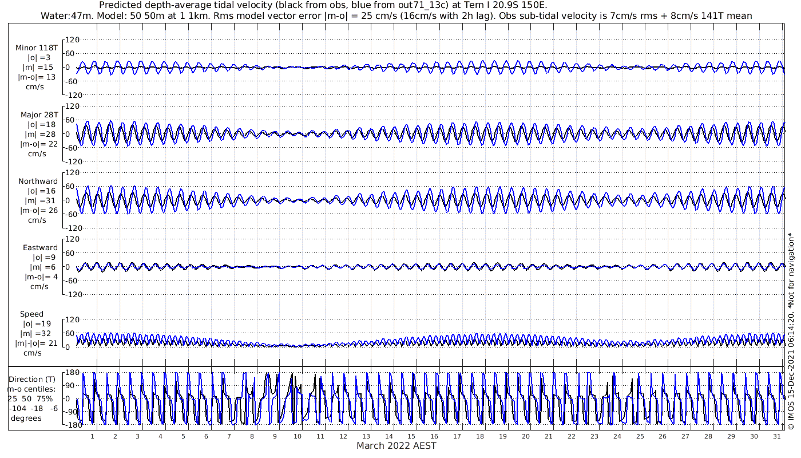Click the '120' tick of the Speed panel
Viewport: 801px width, 458px height.
pyautogui.click(x=72, y=319)
